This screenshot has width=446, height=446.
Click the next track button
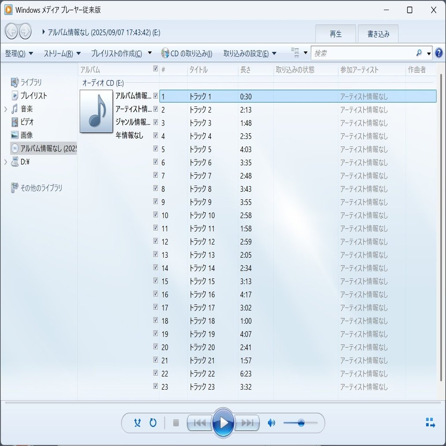tap(247, 423)
